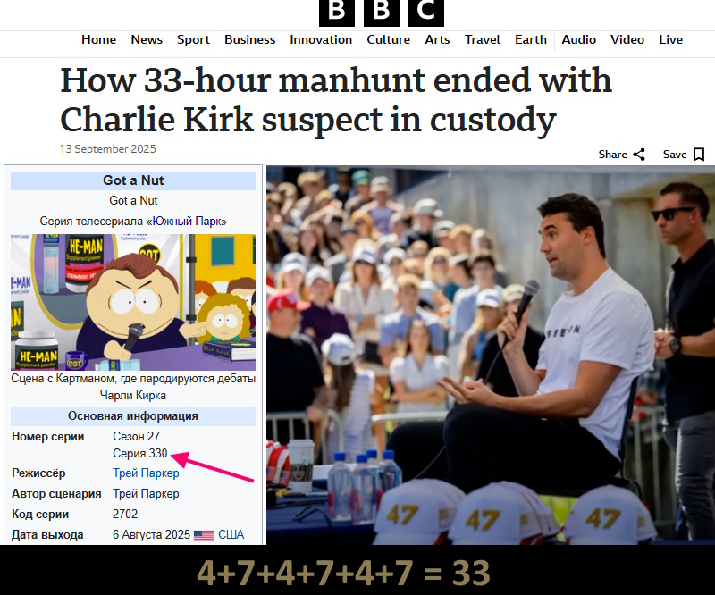
Task: Open the Home menu item
Action: coord(99,39)
